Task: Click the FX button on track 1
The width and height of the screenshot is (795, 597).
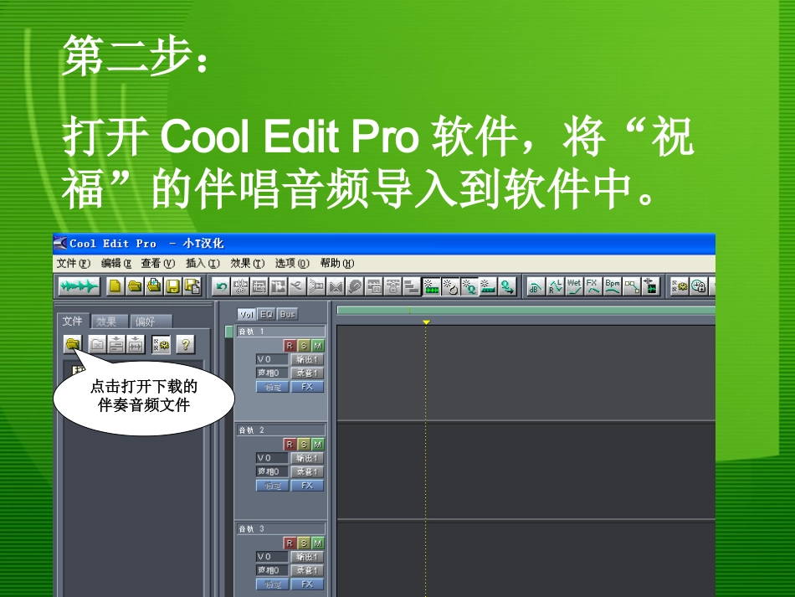Action: tap(307, 387)
